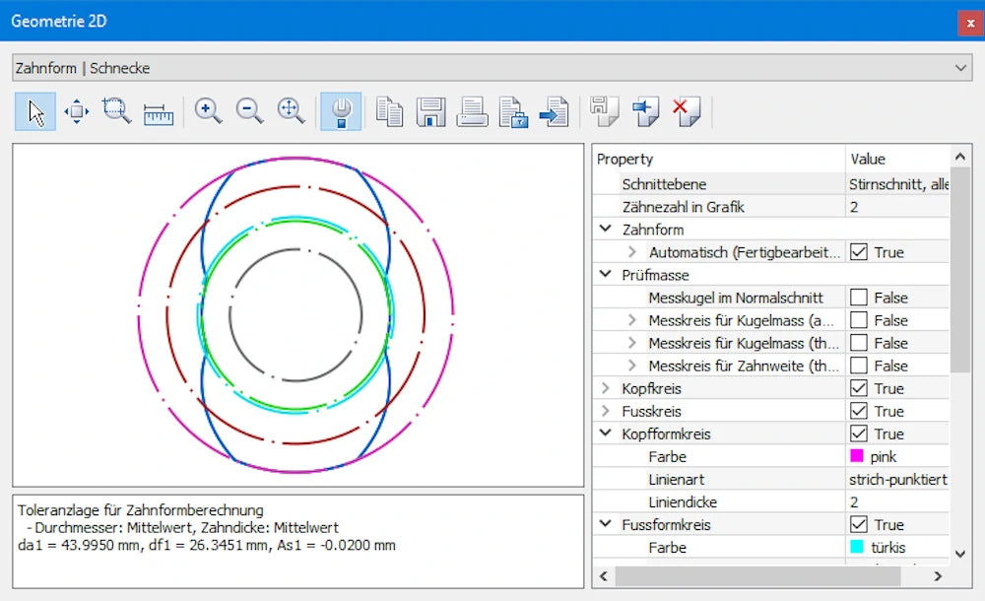Collapse the Prüfmasse section
This screenshot has height=601, width=985.
[x=605, y=275]
